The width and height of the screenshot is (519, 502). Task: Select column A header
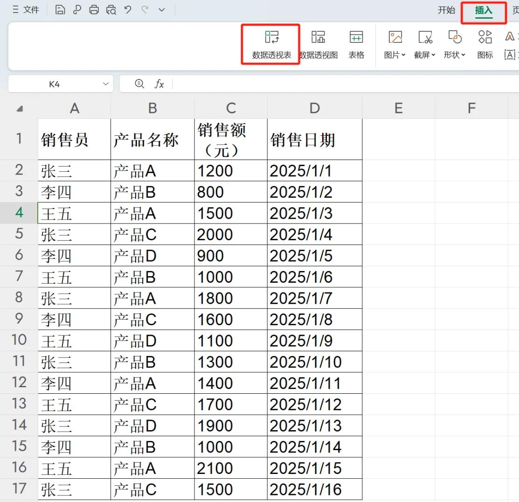[x=75, y=108]
